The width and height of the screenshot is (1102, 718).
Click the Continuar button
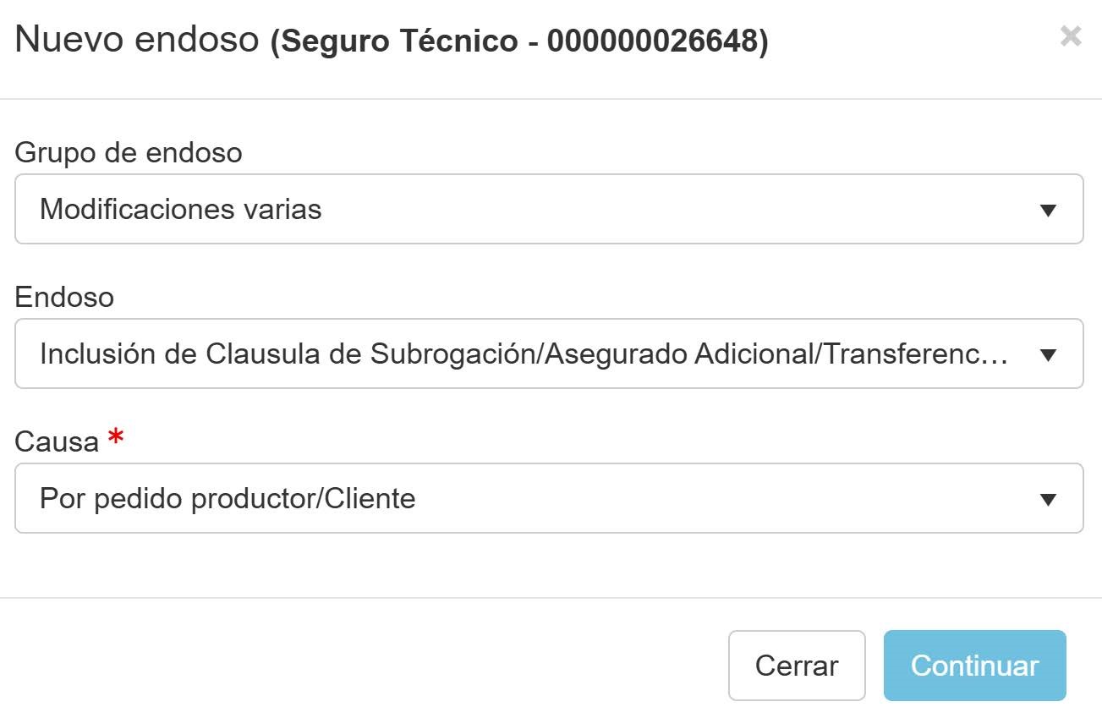(x=975, y=666)
